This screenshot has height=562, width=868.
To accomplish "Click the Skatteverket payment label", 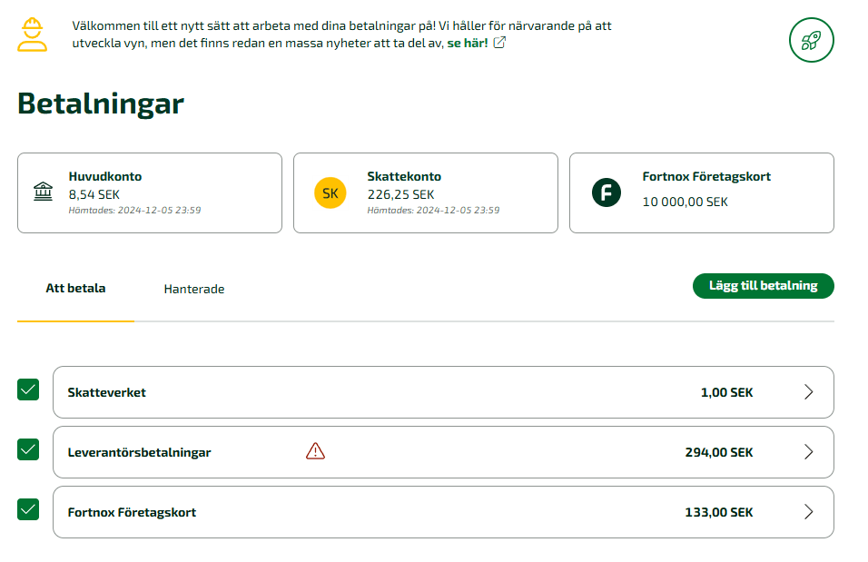I will pos(107,392).
